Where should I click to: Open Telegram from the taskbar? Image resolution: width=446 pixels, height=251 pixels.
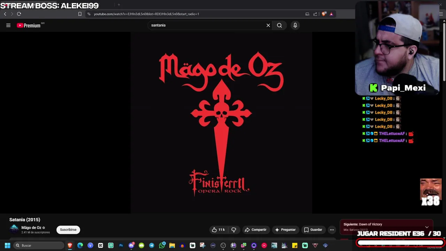(152, 245)
